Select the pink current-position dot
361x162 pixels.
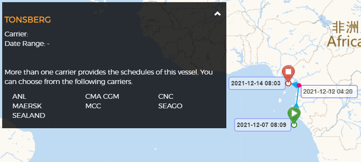[299, 85]
